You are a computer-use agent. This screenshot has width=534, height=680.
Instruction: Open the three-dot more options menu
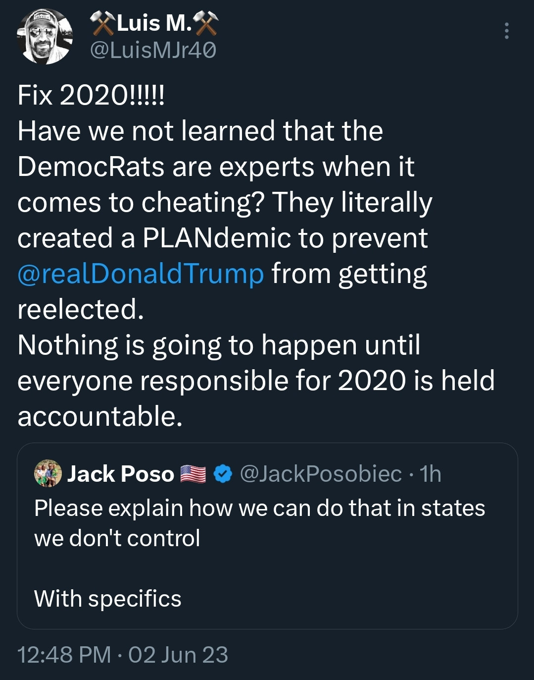pyautogui.click(x=506, y=31)
